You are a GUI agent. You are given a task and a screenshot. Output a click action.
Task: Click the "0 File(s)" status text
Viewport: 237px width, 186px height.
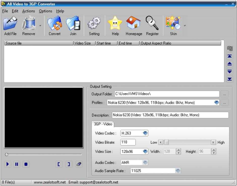[x=8, y=182]
